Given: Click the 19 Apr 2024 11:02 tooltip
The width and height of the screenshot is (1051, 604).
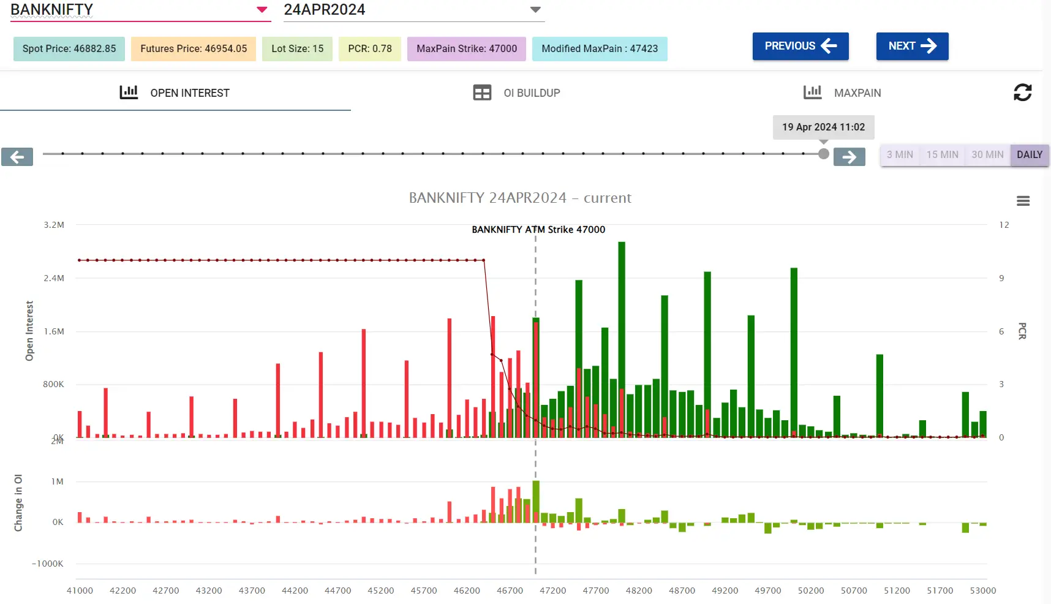Looking at the screenshot, I should [824, 127].
